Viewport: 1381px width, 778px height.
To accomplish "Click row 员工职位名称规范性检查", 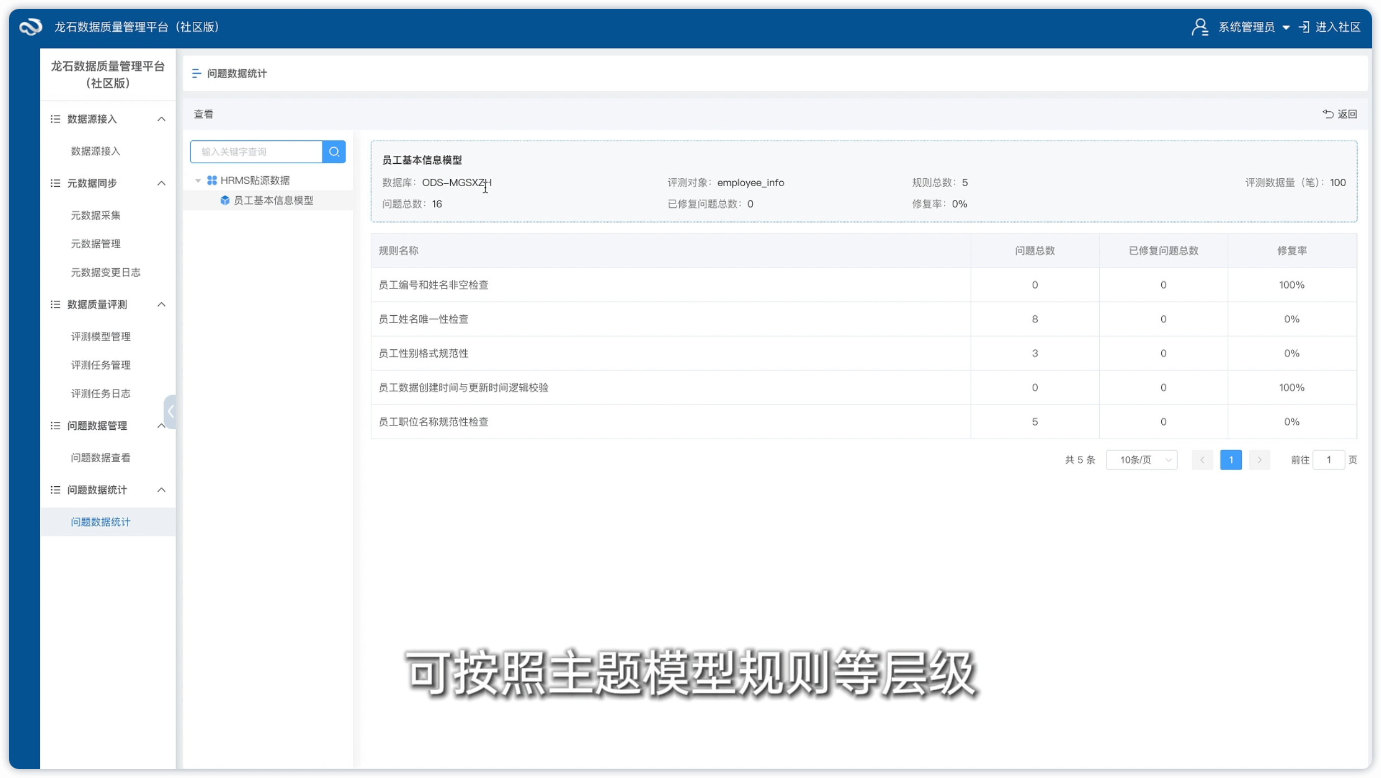I will (x=864, y=421).
